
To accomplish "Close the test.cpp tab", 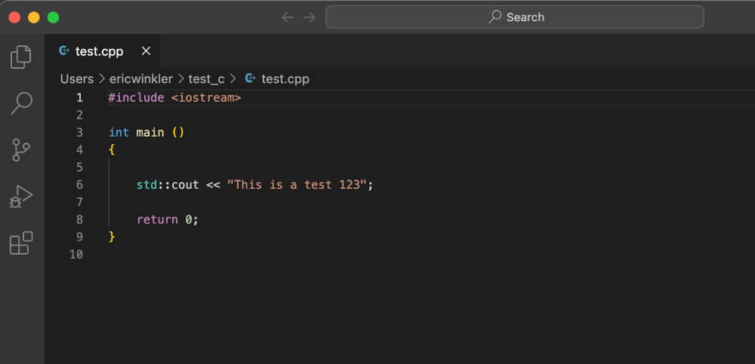I will pyautogui.click(x=146, y=51).
